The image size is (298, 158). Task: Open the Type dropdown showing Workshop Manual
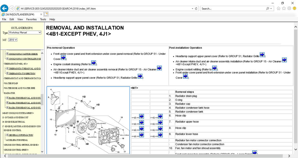tap(25, 32)
